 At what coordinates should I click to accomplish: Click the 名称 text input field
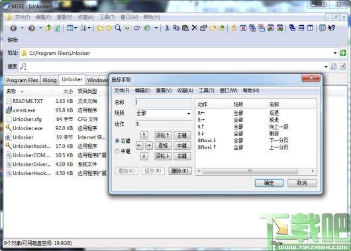point(164,102)
